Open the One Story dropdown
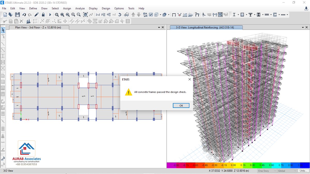This screenshot has width=310, height=174. pyautogui.click(x=267, y=171)
